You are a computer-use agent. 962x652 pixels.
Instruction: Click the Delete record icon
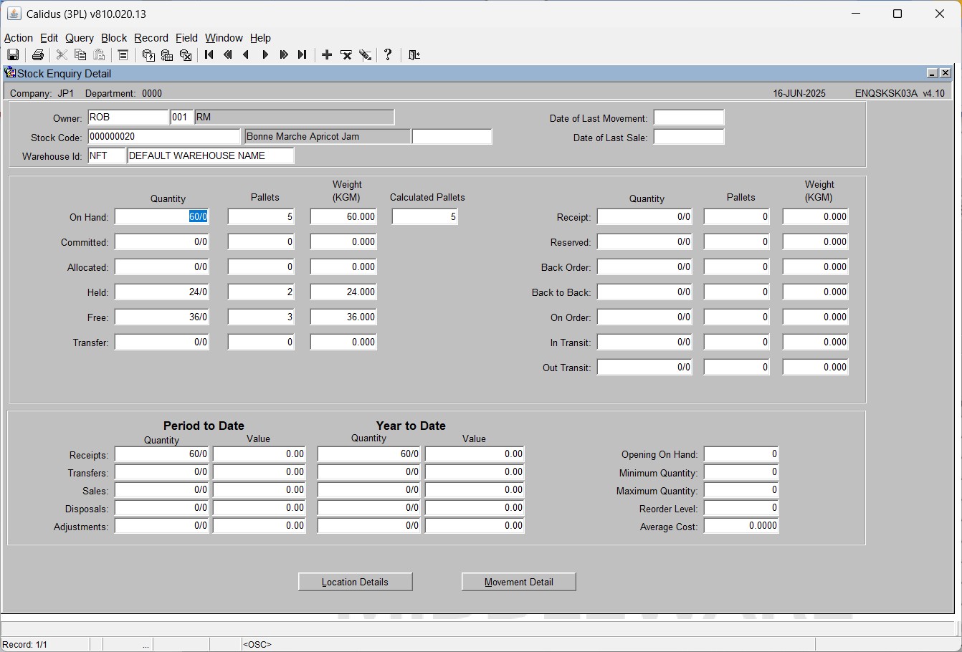click(x=346, y=55)
